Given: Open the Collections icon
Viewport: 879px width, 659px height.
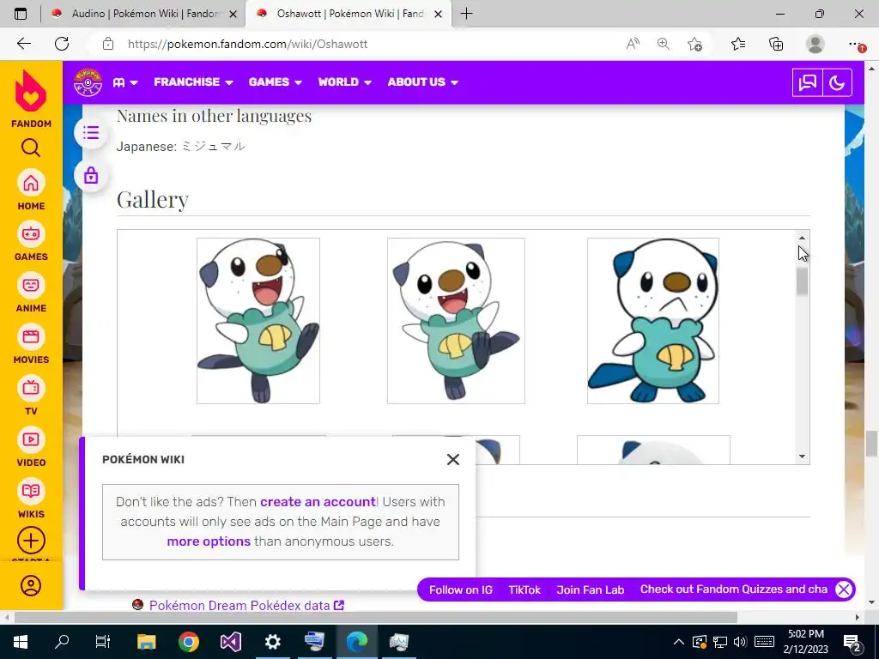Looking at the screenshot, I should pos(776,44).
